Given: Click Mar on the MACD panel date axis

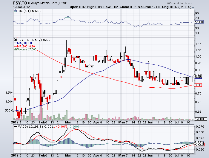Looking at the screenshot, I should (68, 155).
